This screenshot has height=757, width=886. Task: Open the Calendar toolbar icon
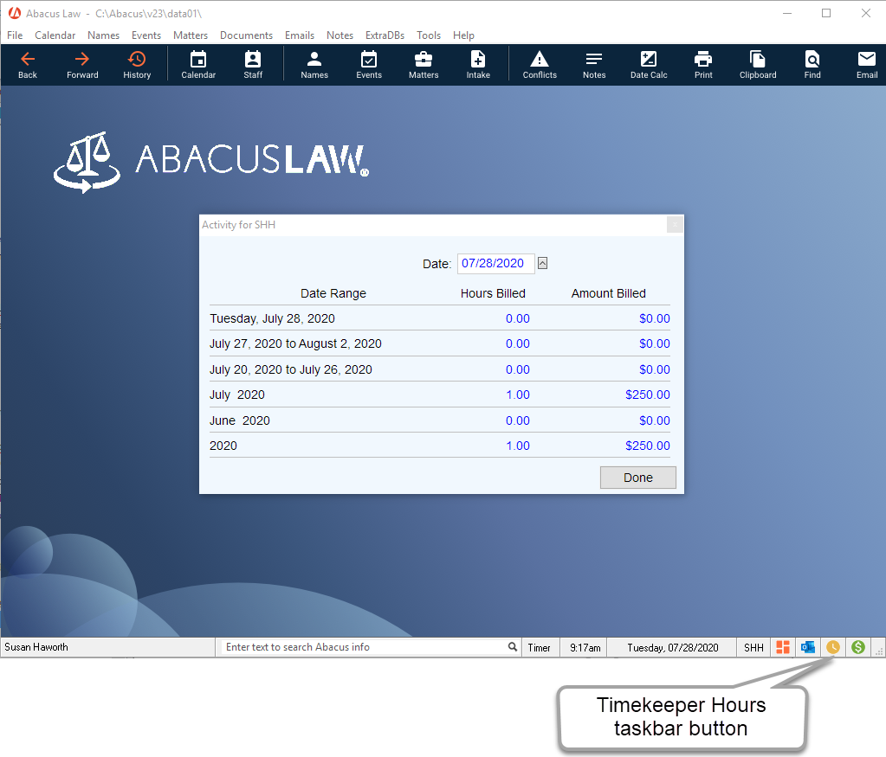click(x=198, y=65)
